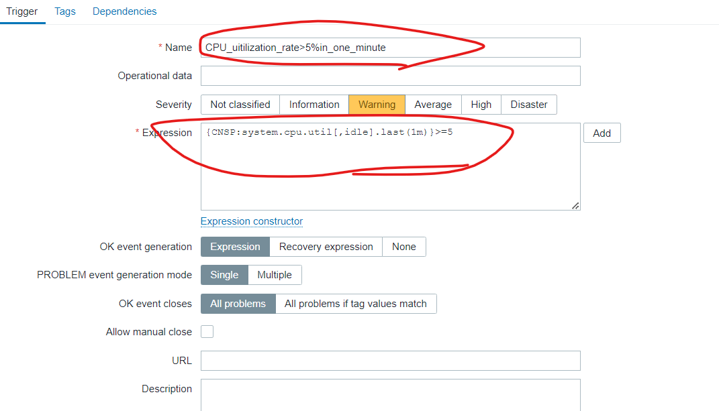Viewport: 719px width, 411px height.
Task: Click into the URL input field
Action: click(391, 361)
